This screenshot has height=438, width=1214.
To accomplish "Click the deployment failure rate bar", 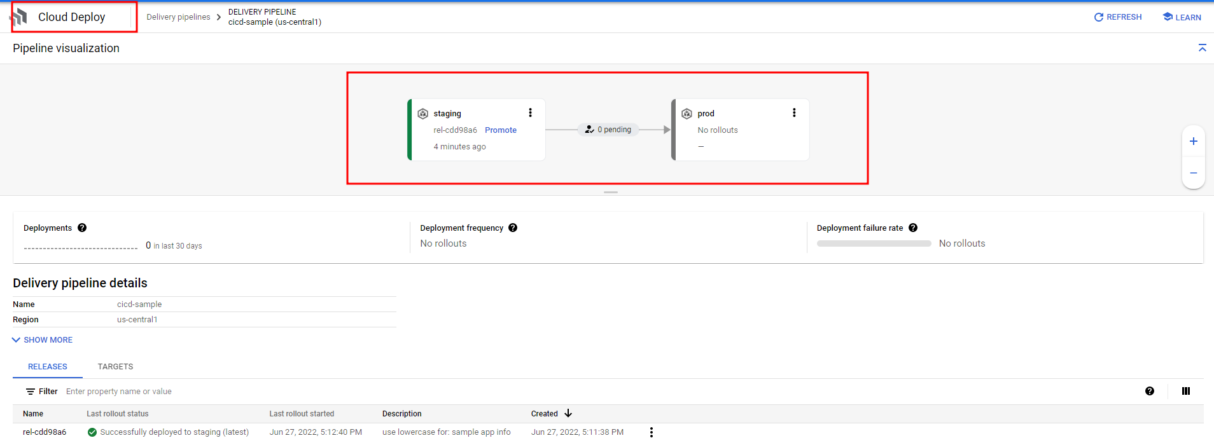I will pyautogui.click(x=874, y=243).
